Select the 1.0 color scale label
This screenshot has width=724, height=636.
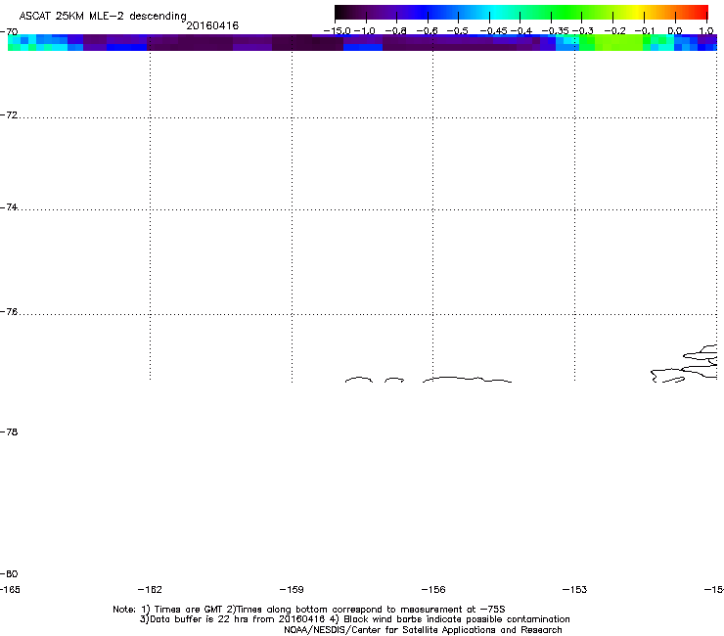pyautogui.click(x=706, y=31)
